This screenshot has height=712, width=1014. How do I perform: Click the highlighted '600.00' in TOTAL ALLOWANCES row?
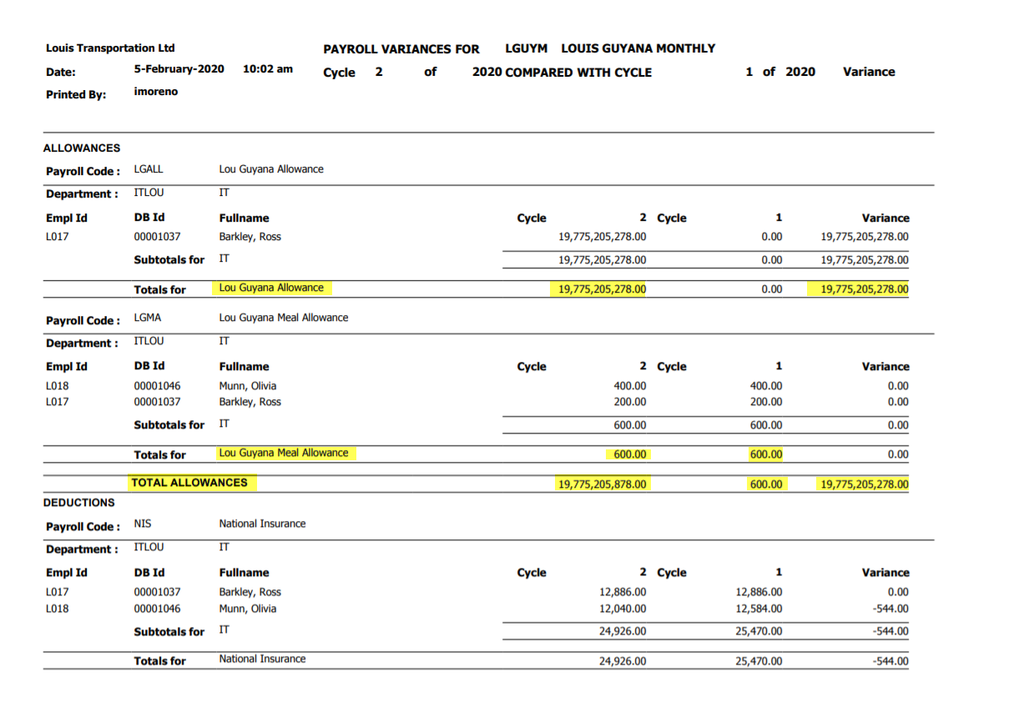[x=766, y=484]
